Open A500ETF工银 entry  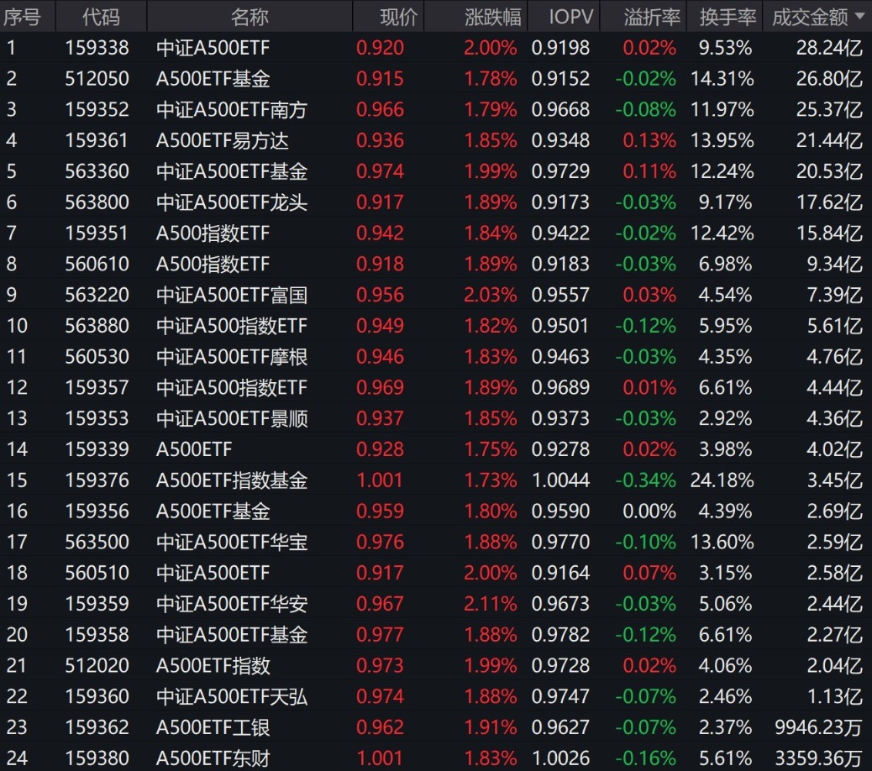click(x=213, y=727)
